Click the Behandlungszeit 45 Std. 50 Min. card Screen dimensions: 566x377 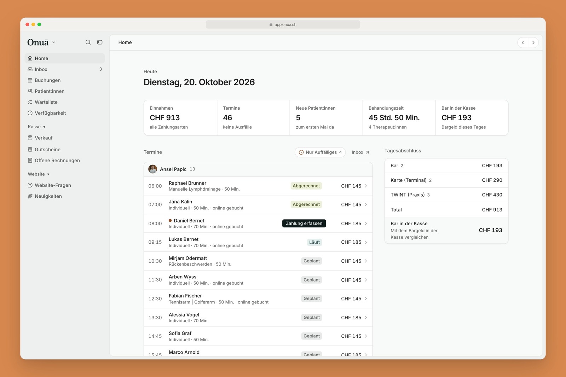pos(399,118)
